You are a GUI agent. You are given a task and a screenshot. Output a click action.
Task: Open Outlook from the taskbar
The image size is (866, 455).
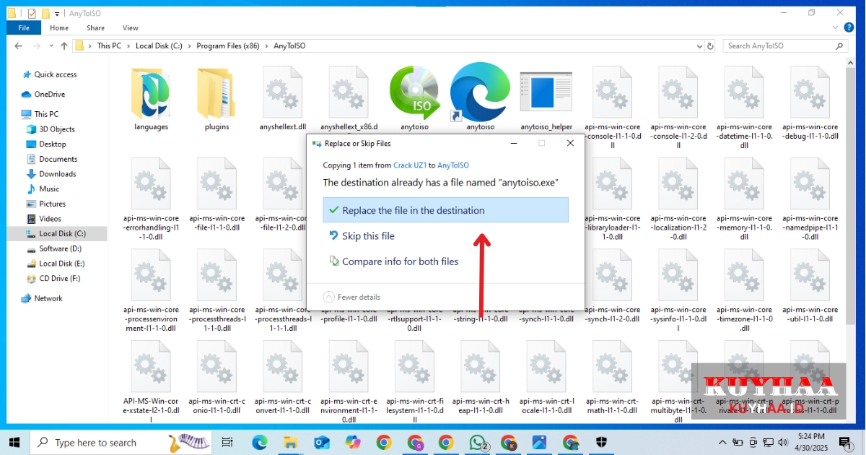click(322, 442)
